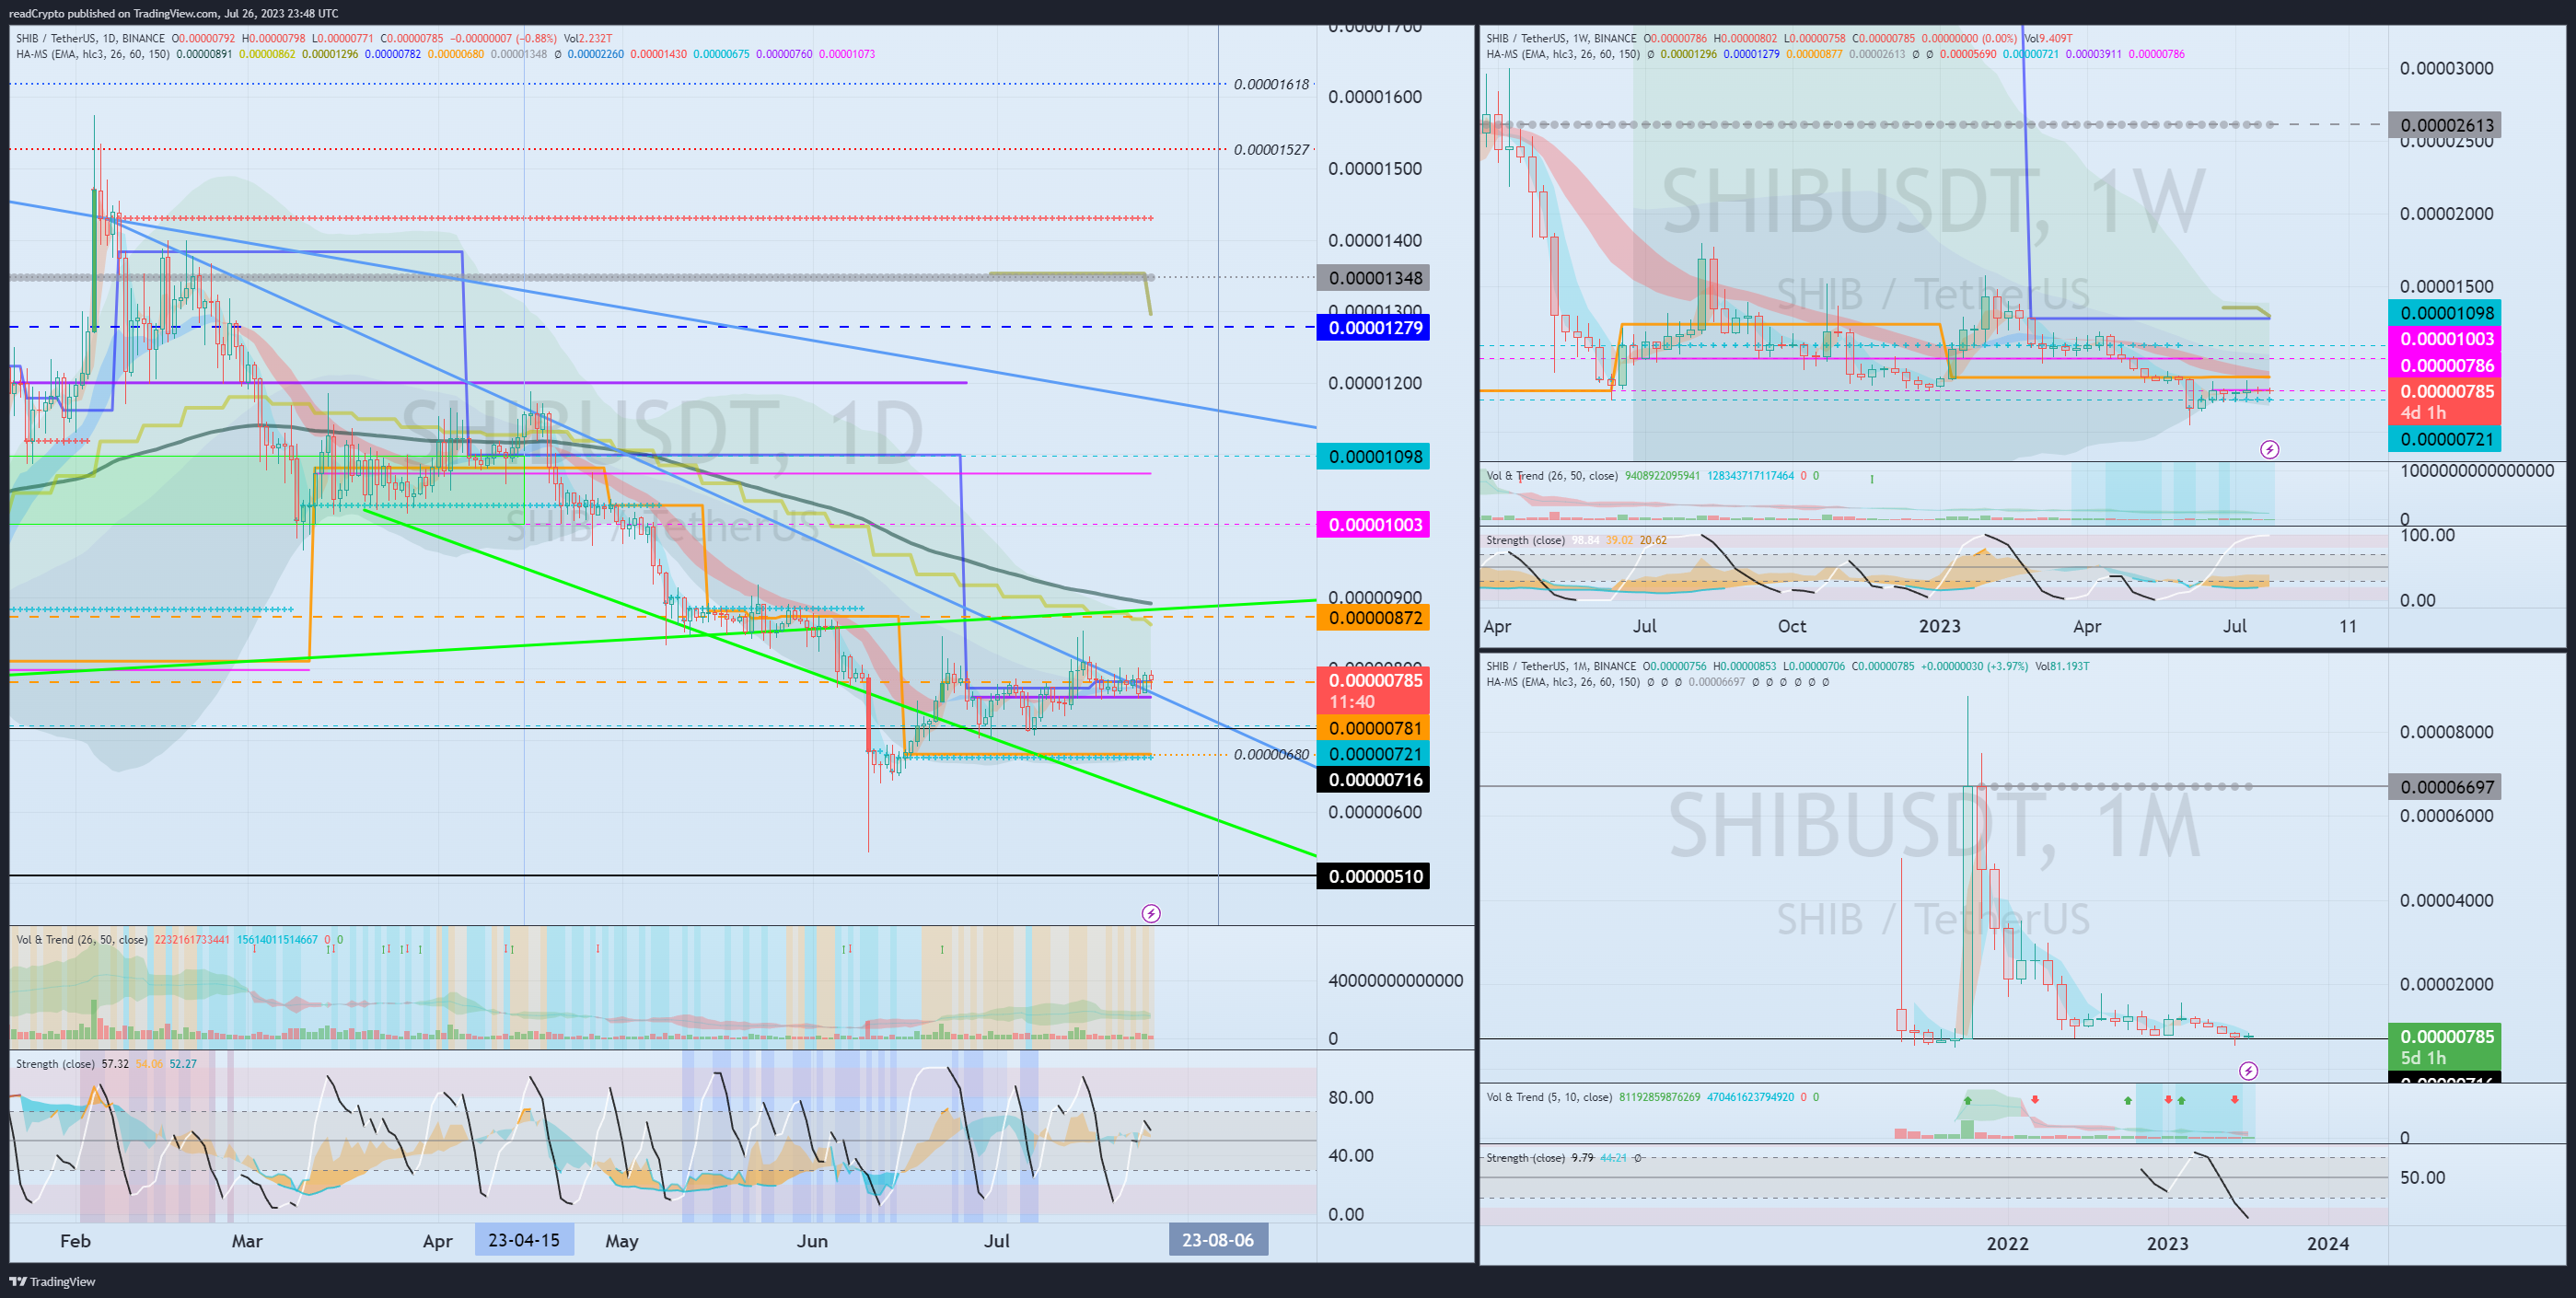2576x1298 pixels.
Task: Click 'Vol & Trend (5, 10, close)' on the 1M chart
Action: pyautogui.click(x=1549, y=1097)
